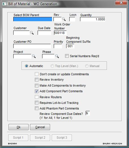Image resolution: width=129 pixels, height=148 pixels.
Task: Click the Script 1 button
Action: [18, 138]
